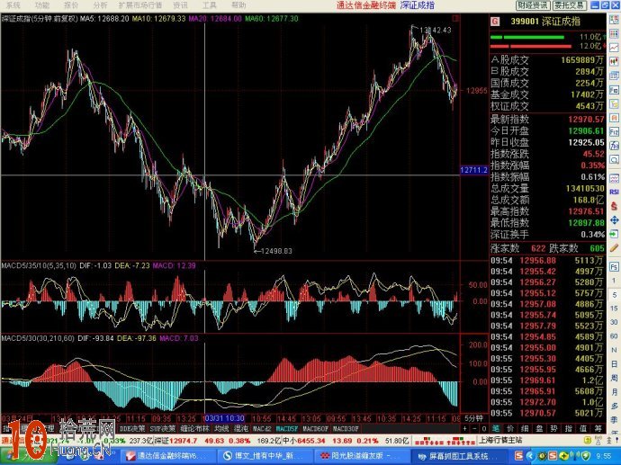The image size is (621, 465).
Task: Select the pencil drawing tool icon
Action: pyautogui.click(x=615, y=248)
